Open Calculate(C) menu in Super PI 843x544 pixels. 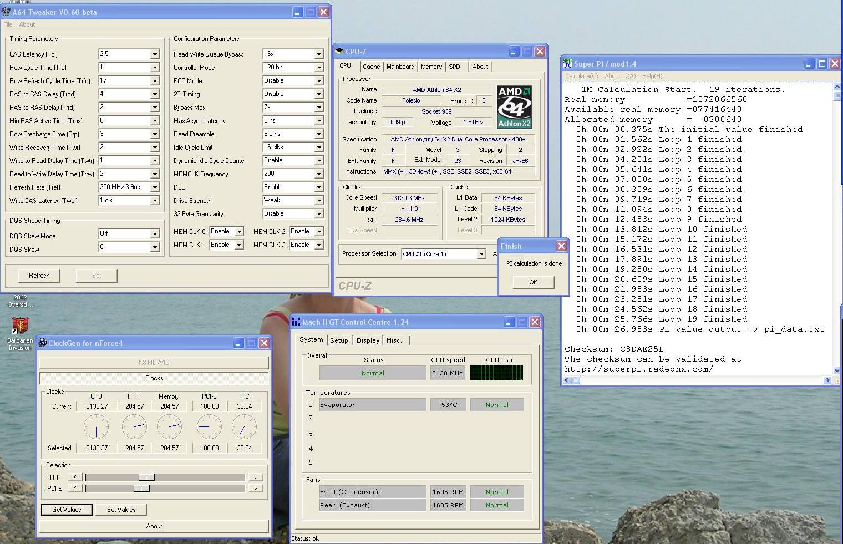[x=582, y=76]
